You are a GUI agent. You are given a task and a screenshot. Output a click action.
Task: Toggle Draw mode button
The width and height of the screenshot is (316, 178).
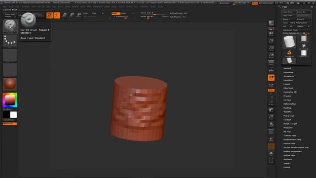(57, 15)
